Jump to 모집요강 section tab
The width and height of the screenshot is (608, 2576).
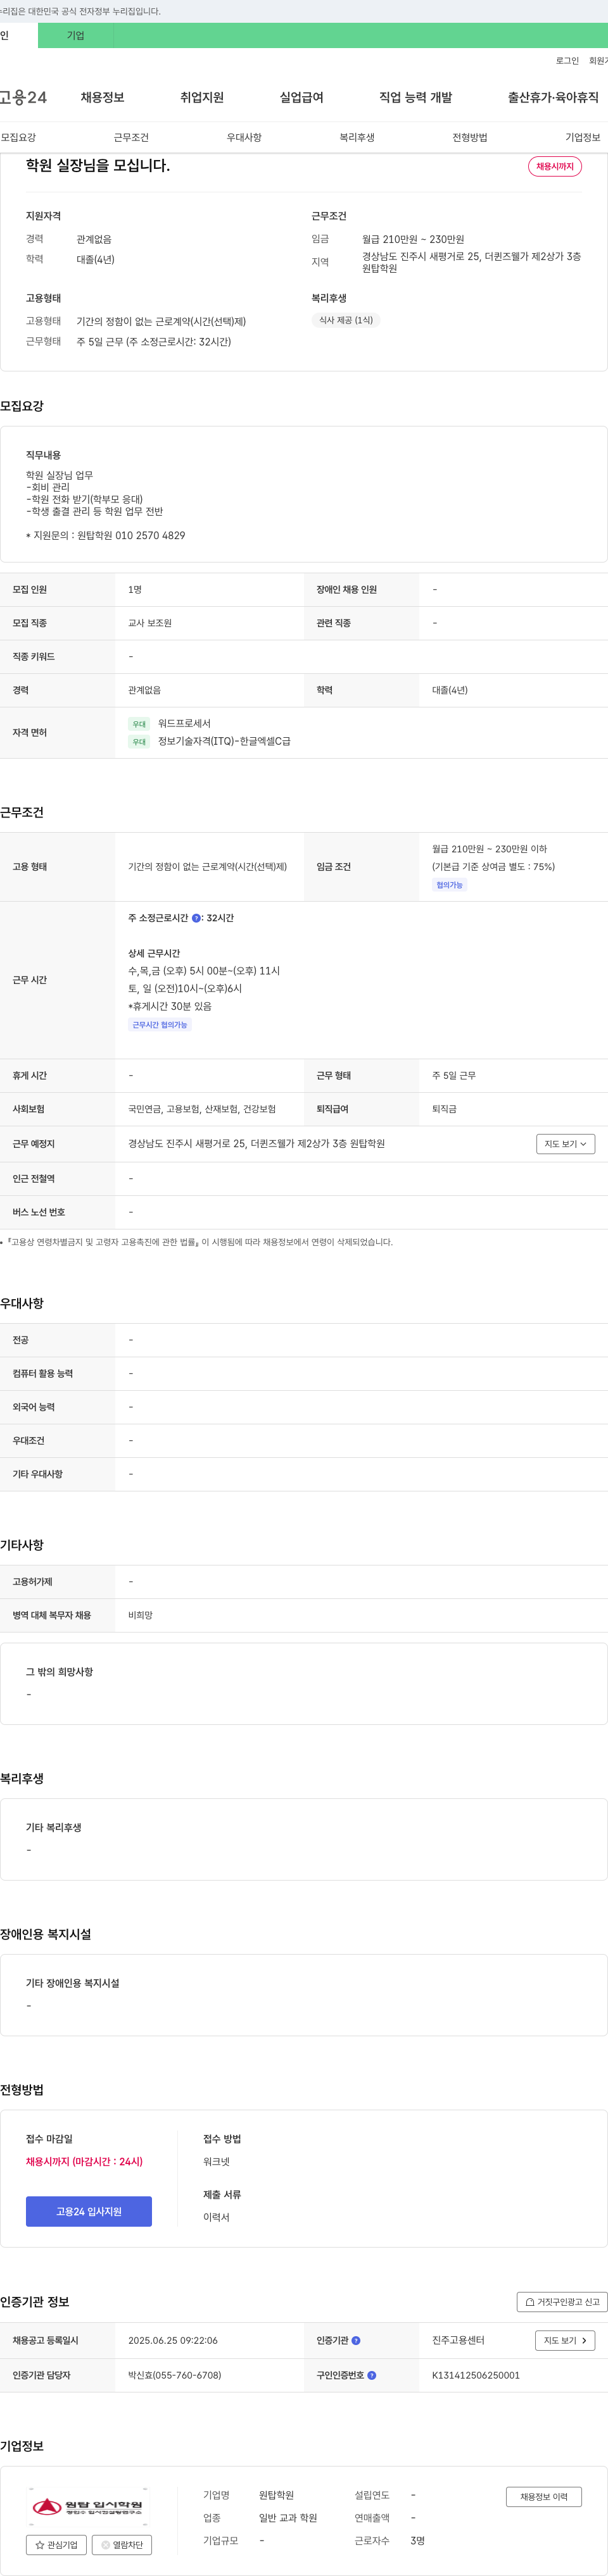coord(18,137)
